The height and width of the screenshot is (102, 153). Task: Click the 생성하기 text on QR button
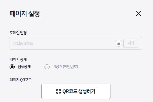point(87,91)
